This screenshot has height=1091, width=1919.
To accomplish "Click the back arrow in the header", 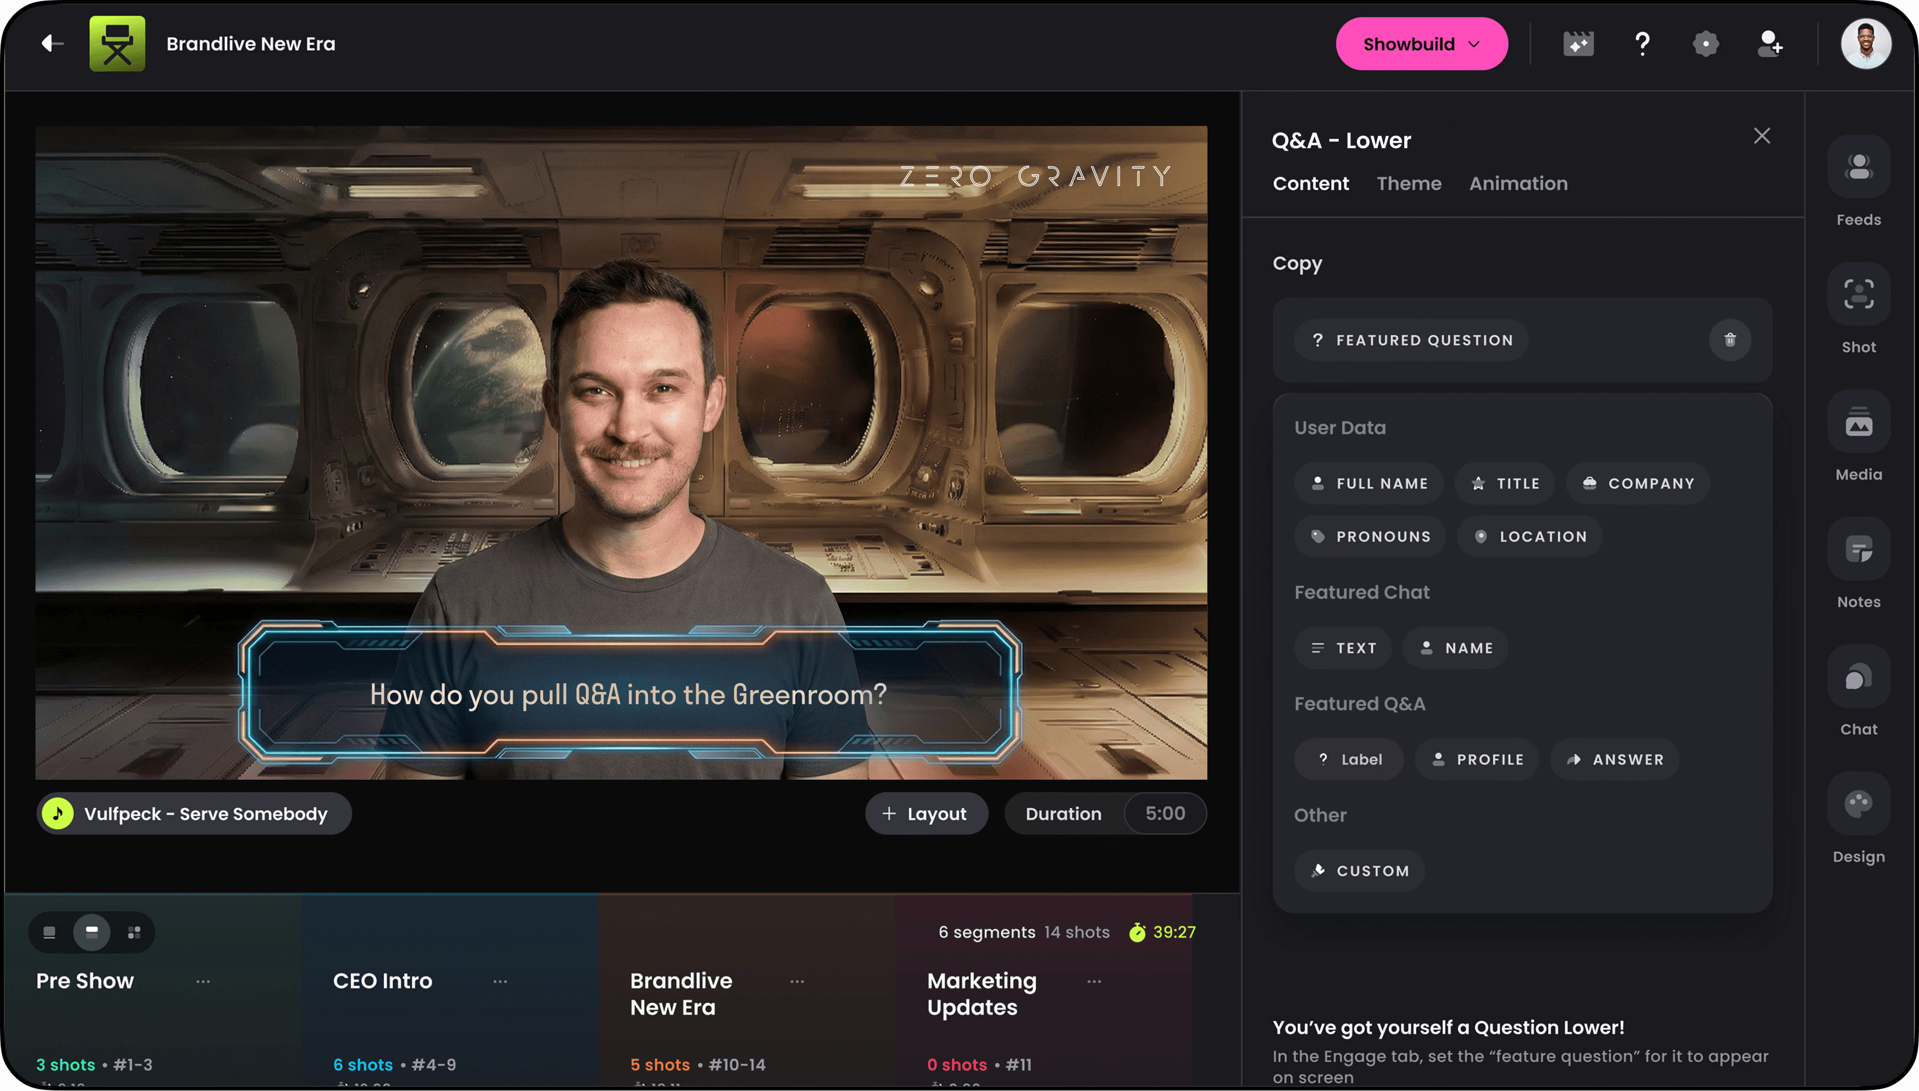I will [x=53, y=43].
